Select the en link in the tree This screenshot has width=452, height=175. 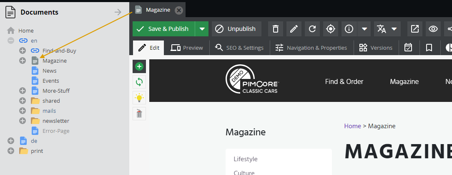(x=34, y=41)
